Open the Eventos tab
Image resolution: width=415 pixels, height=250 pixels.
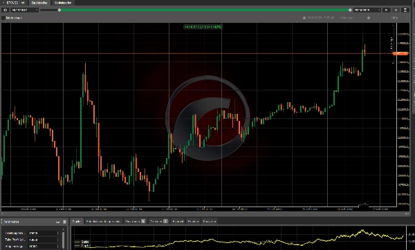(193, 221)
